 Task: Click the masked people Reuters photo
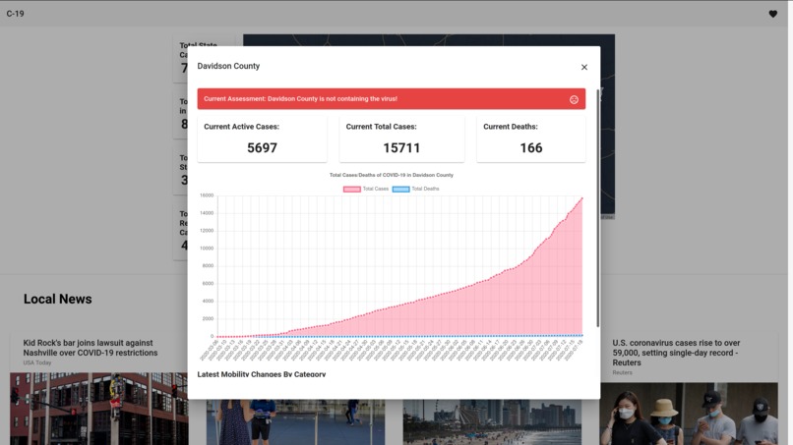(689, 414)
